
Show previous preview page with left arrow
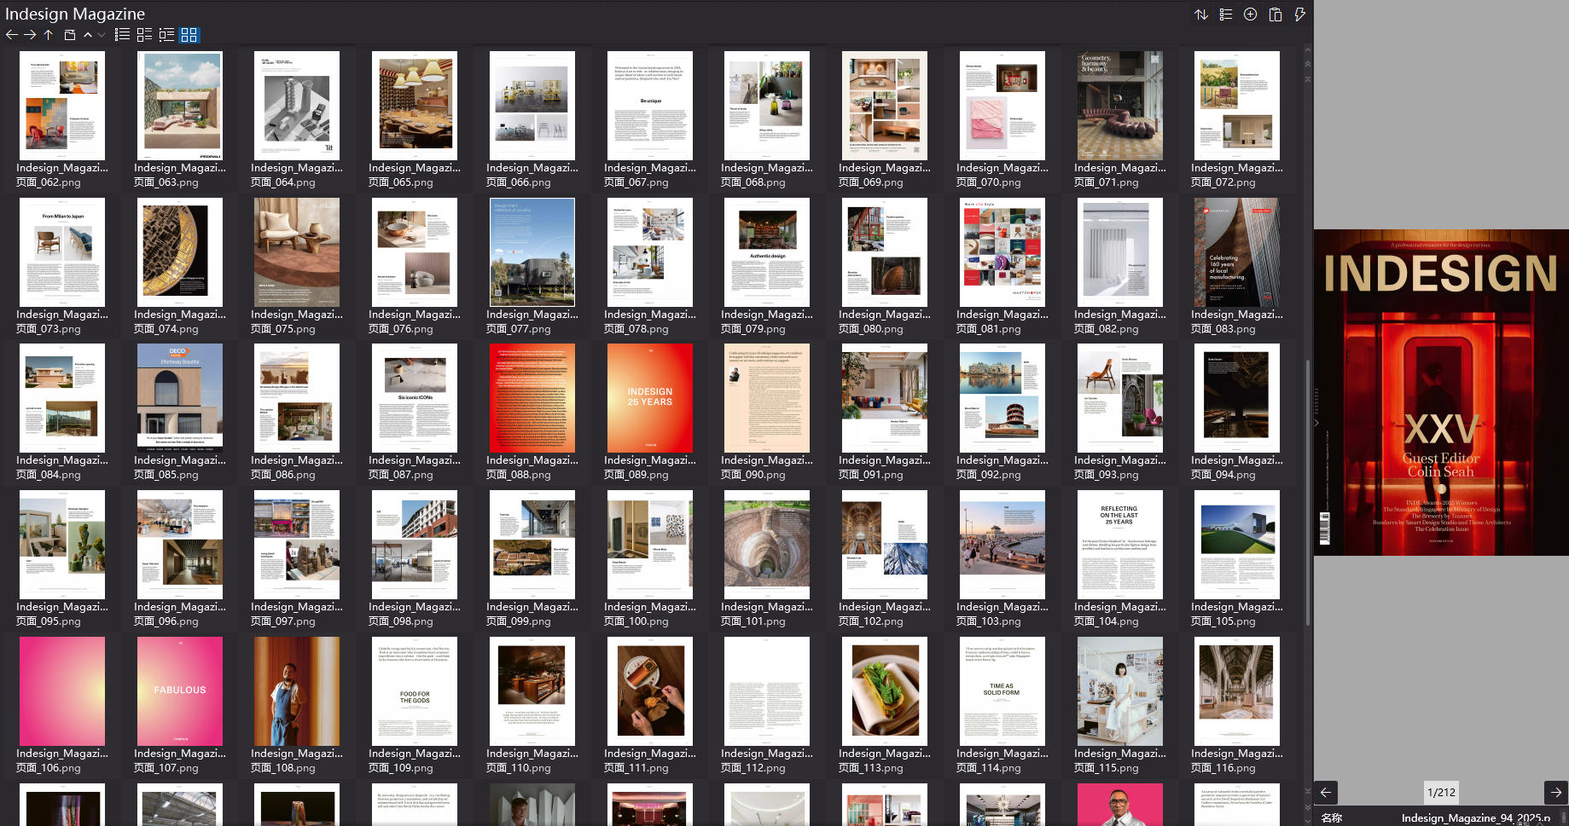tap(1326, 792)
